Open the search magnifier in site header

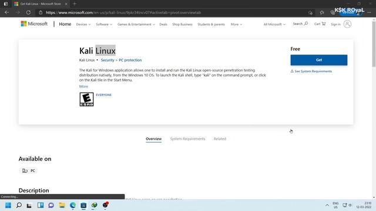305,23
